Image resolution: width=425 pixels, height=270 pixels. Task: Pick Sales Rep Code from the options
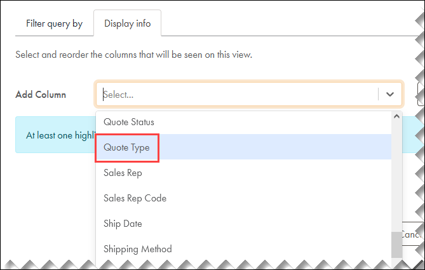tap(135, 198)
